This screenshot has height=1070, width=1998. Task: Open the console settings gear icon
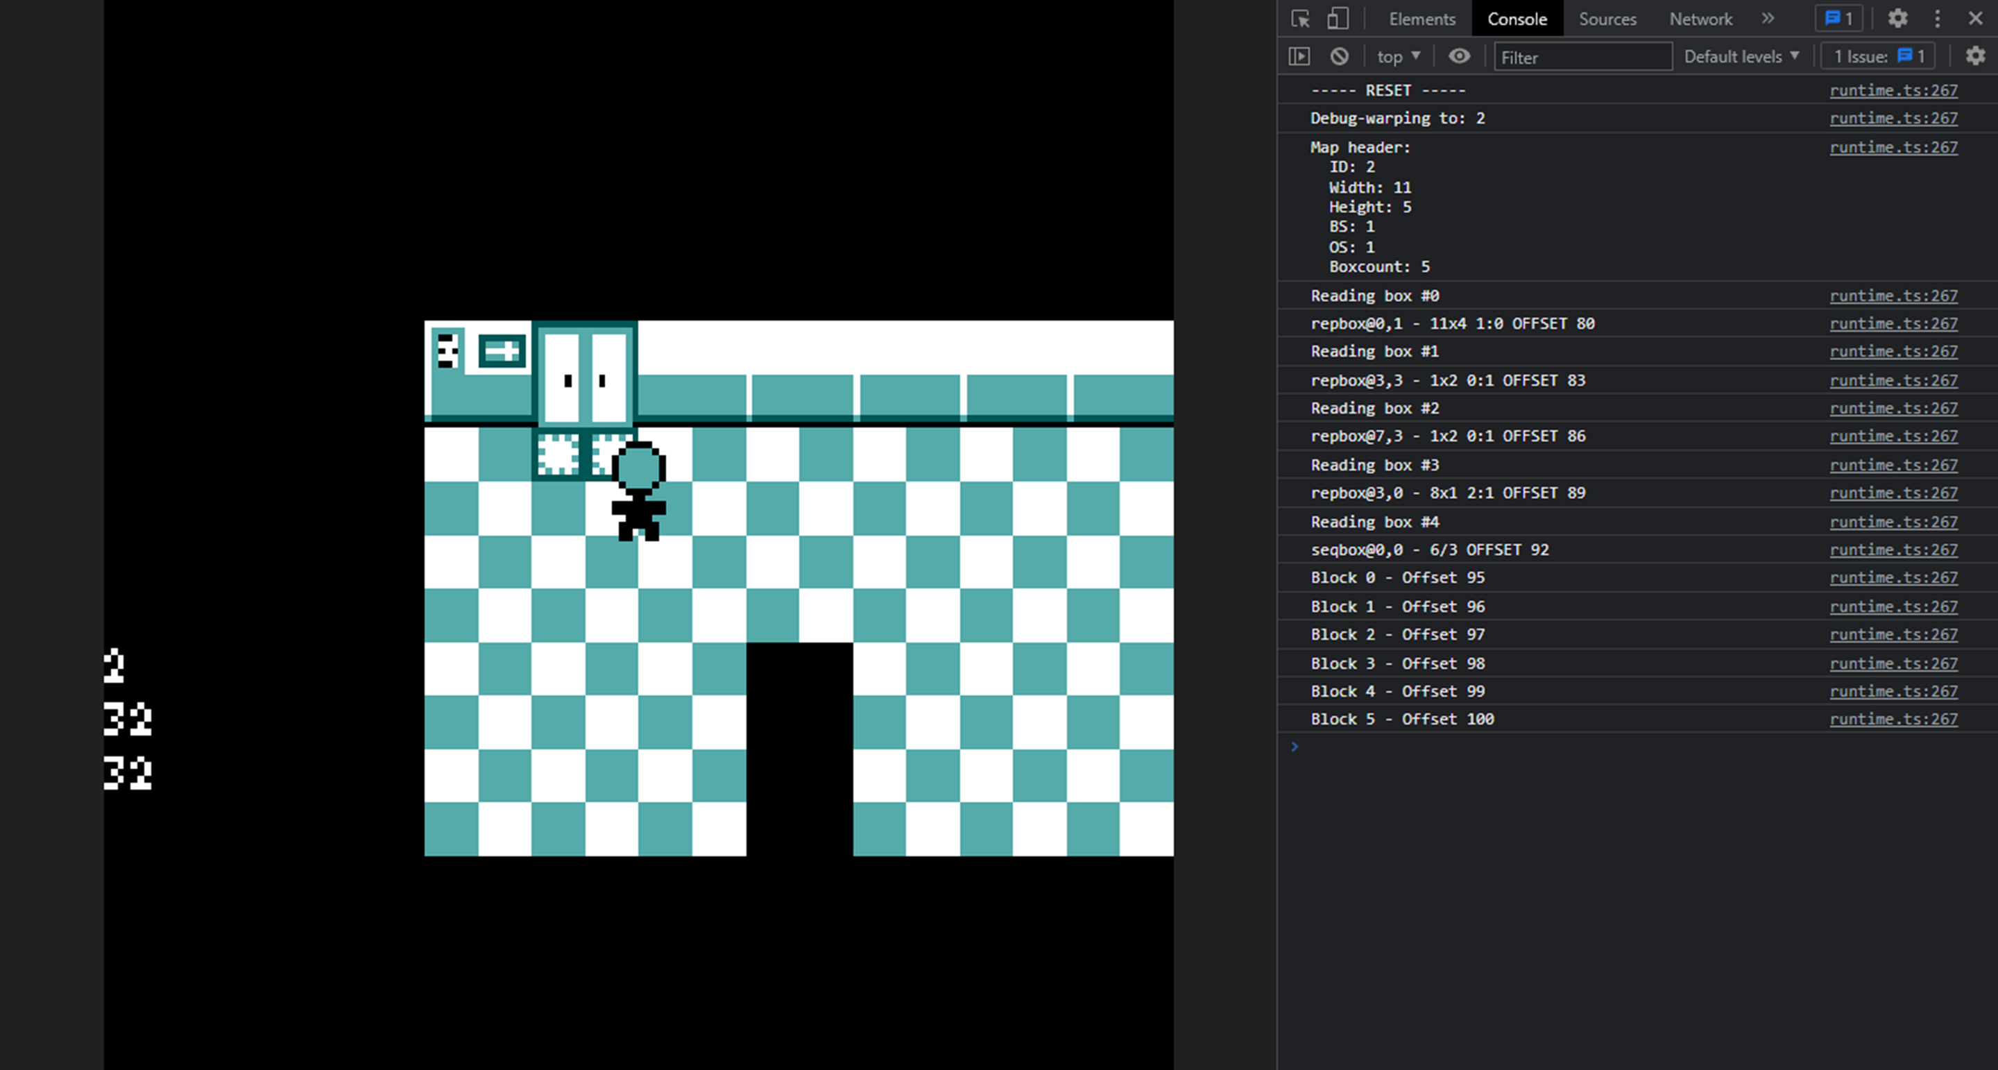point(1974,57)
